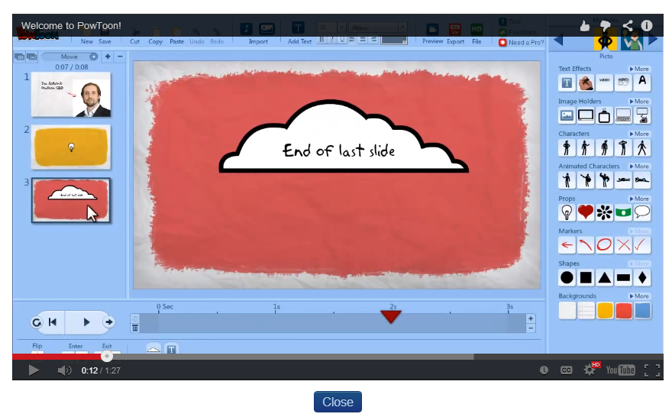Select red slide 3 thumbnail
Image resolution: width=672 pixels, height=417 pixels.
[71, 200]
